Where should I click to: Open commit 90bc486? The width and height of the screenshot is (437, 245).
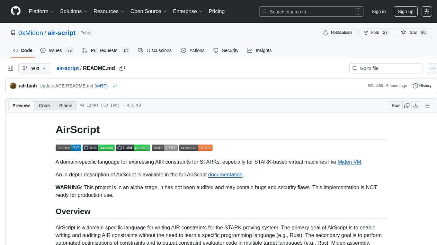[375, 86]
